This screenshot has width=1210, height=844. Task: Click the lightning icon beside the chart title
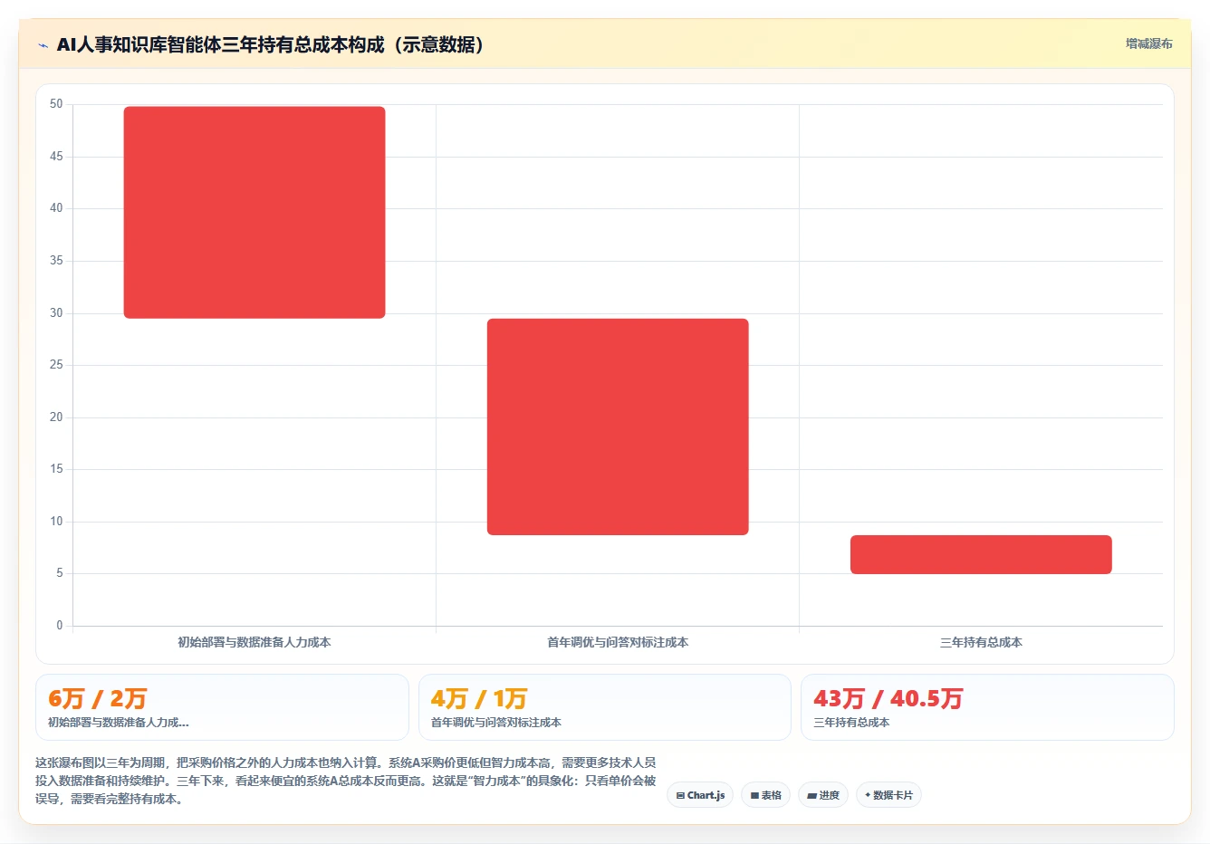(x=43, y=45)
